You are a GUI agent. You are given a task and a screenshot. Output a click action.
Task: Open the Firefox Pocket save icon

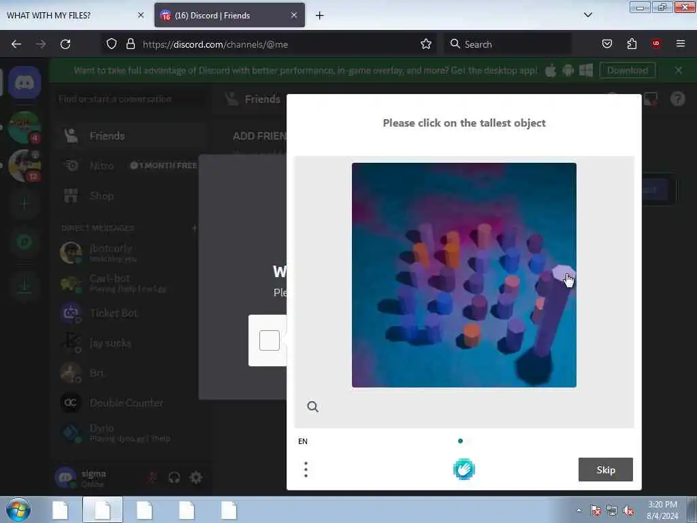tap(606, 44)
